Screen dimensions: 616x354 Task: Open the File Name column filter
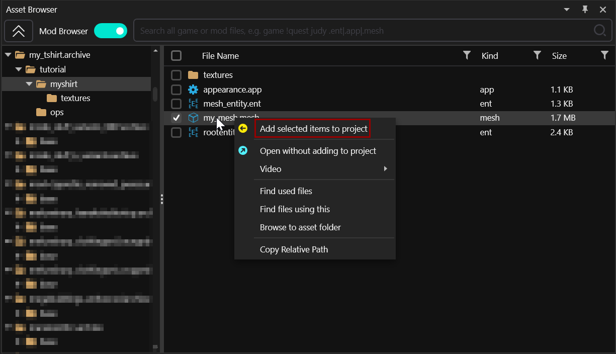click(x=467, y=55)
